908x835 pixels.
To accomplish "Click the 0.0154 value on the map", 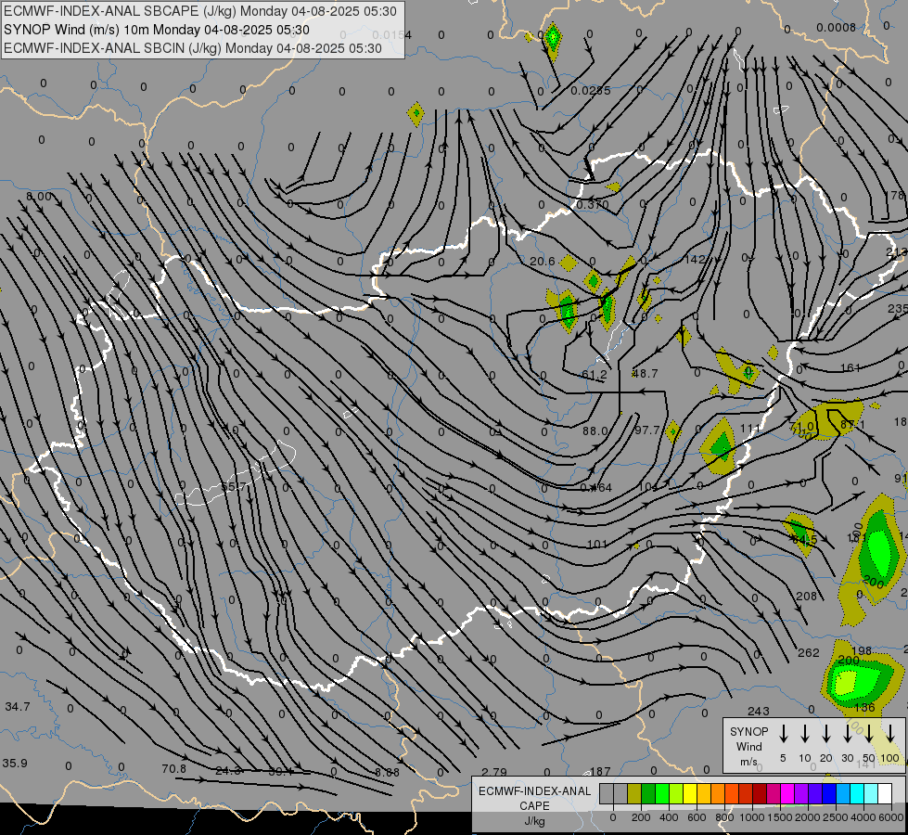I will tap(392, 34).
